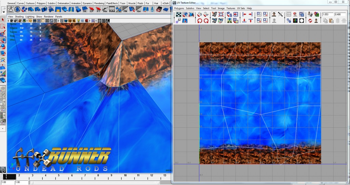This screenshot has width=350, height=185.
Task: Align UVs to maximum V (up arrow)
Action: (251, 21)
